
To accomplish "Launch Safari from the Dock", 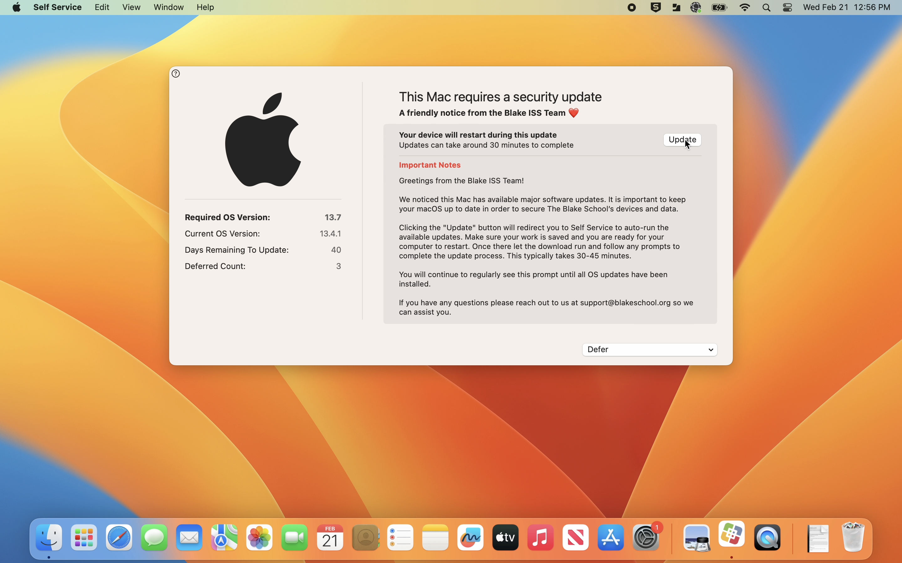I will click(119, 538).
